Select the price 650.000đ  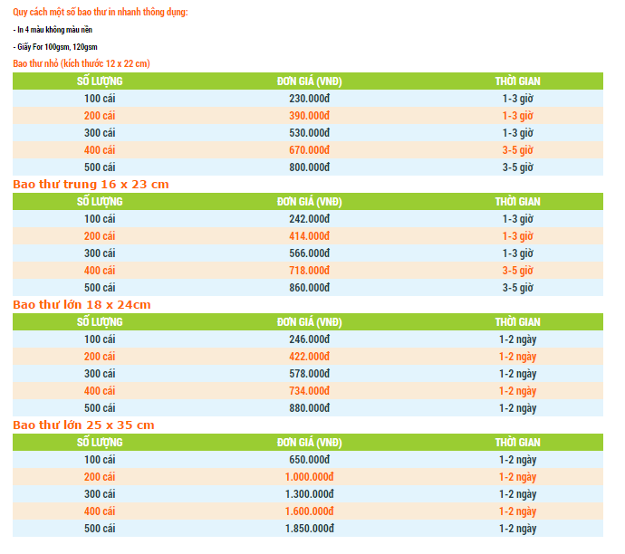click(310, 460)
